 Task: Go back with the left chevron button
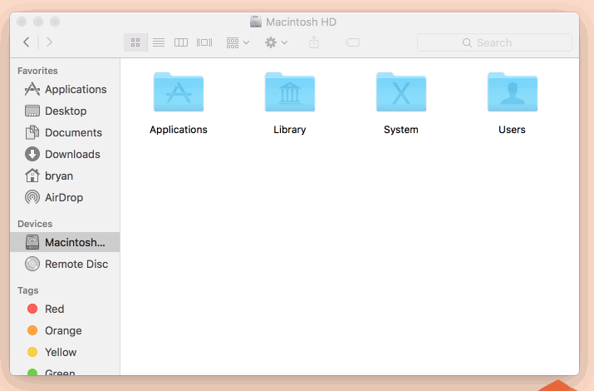pyautogui.click(x=26, y=42)
